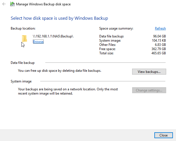Click the Change settings button
The image size is (176, 141).
tap(149, 90)
